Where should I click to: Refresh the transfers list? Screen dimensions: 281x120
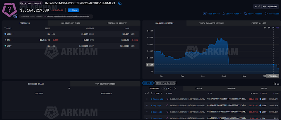[x=175, y=89]
